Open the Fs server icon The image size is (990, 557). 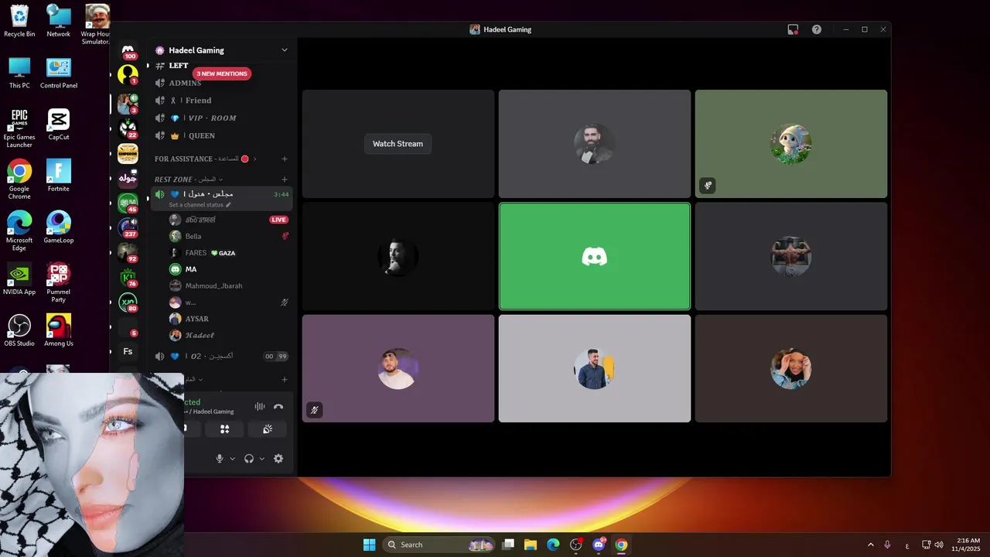point(128,351)
